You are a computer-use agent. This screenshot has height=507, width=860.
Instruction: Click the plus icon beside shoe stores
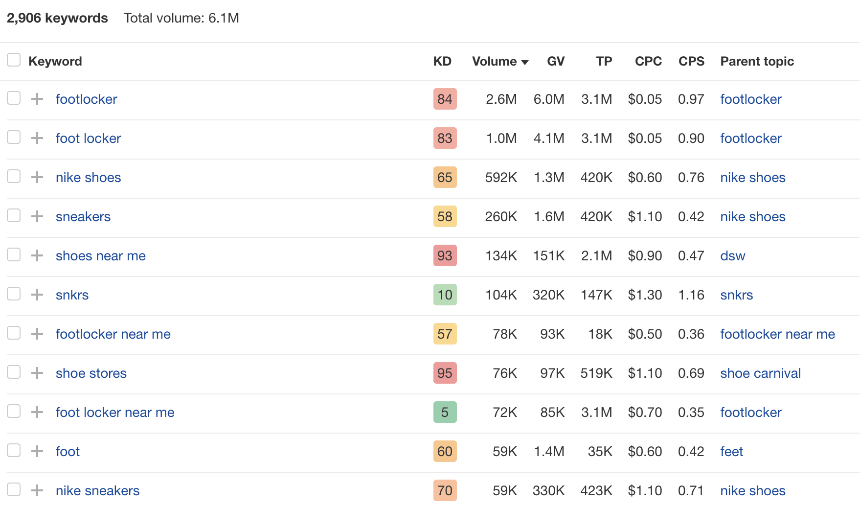36,373
